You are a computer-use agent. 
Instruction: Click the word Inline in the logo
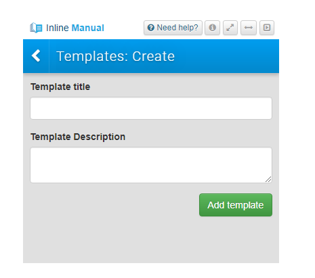tap(58, 28)
